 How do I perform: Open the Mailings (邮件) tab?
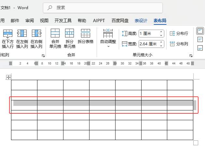tap(15, 21)
